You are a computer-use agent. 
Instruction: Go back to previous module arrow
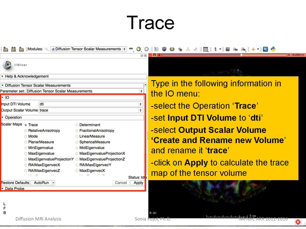pyautogui.click(x=138, y=49)
